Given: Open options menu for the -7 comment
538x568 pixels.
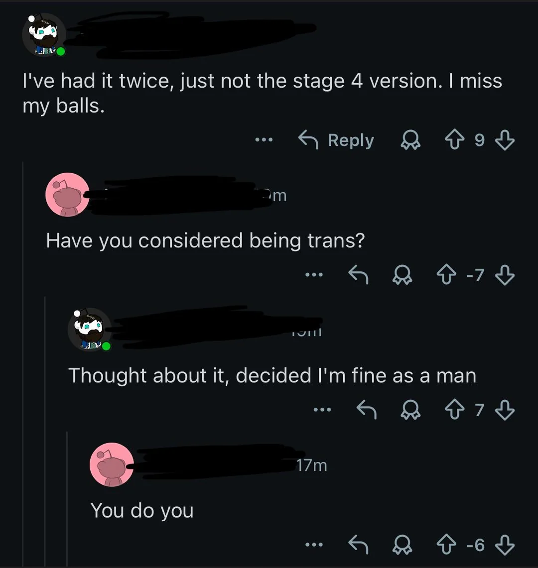Looking at the screenshot, I should [314, 274].
